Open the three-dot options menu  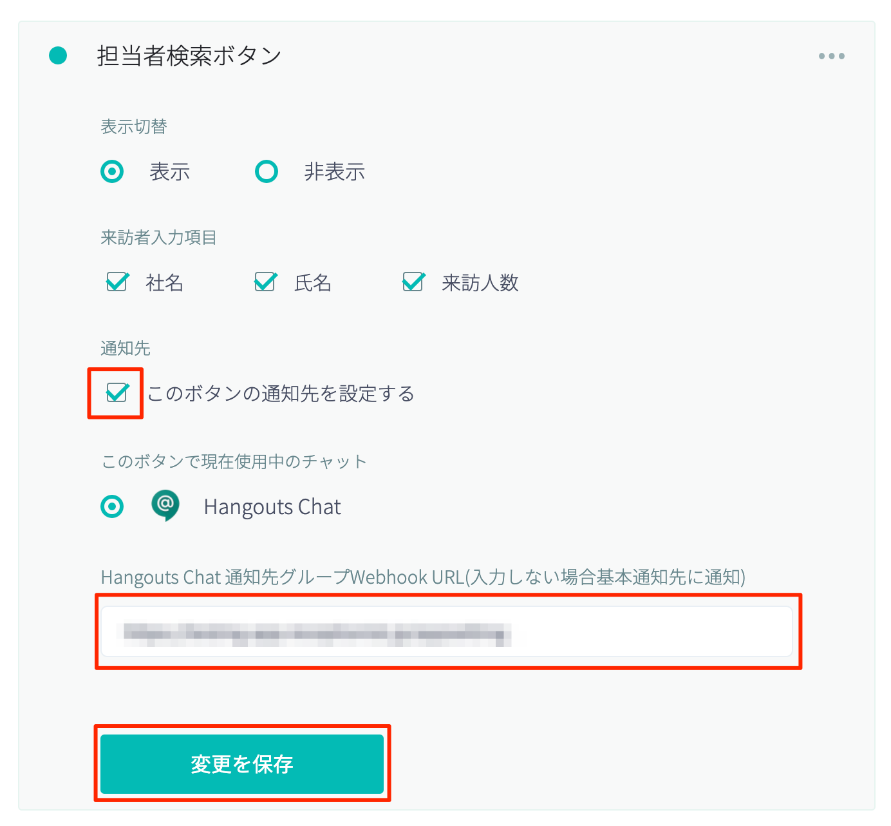831,56
